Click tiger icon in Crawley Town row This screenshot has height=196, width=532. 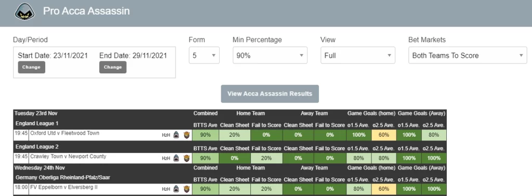pyautogui.click(x=187, y=158)
